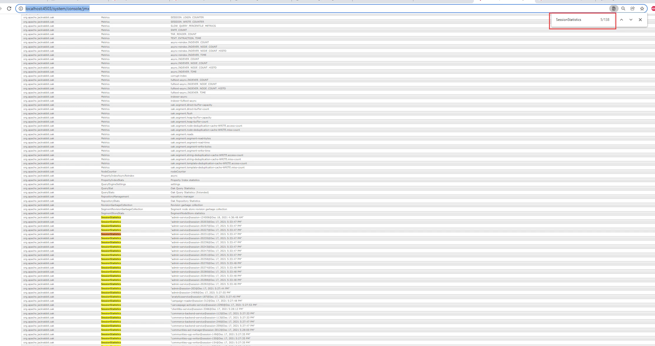Select the QueryEngineSettings settings row

pyautogui.click(x=113, y=184)
